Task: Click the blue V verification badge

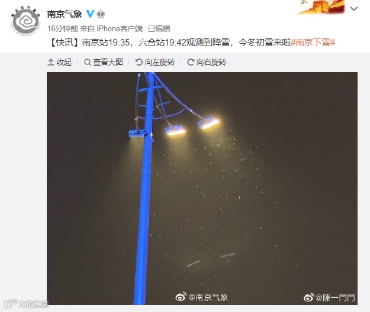Action: [x=90, y=14]
